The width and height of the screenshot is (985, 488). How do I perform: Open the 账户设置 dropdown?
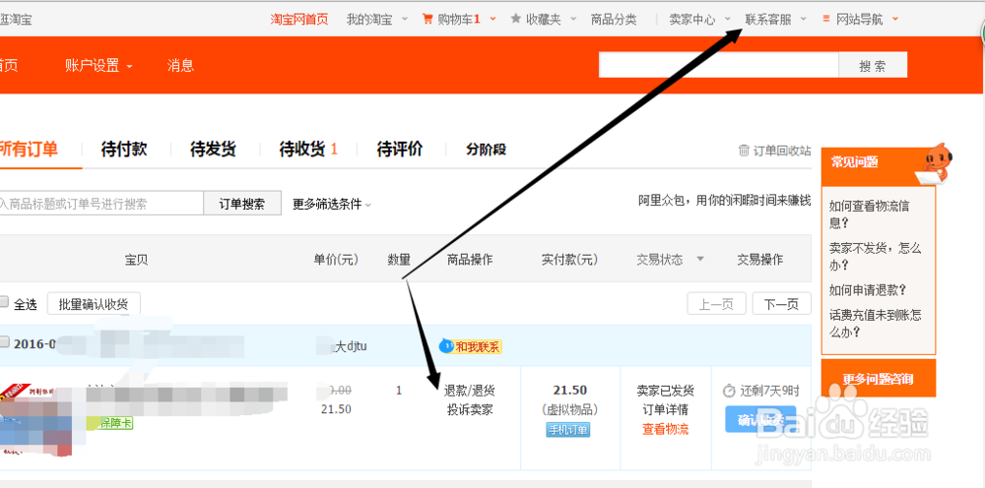point(98,65)
